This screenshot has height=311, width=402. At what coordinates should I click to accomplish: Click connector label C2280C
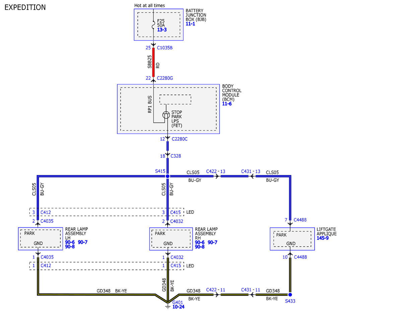[180, 139]
